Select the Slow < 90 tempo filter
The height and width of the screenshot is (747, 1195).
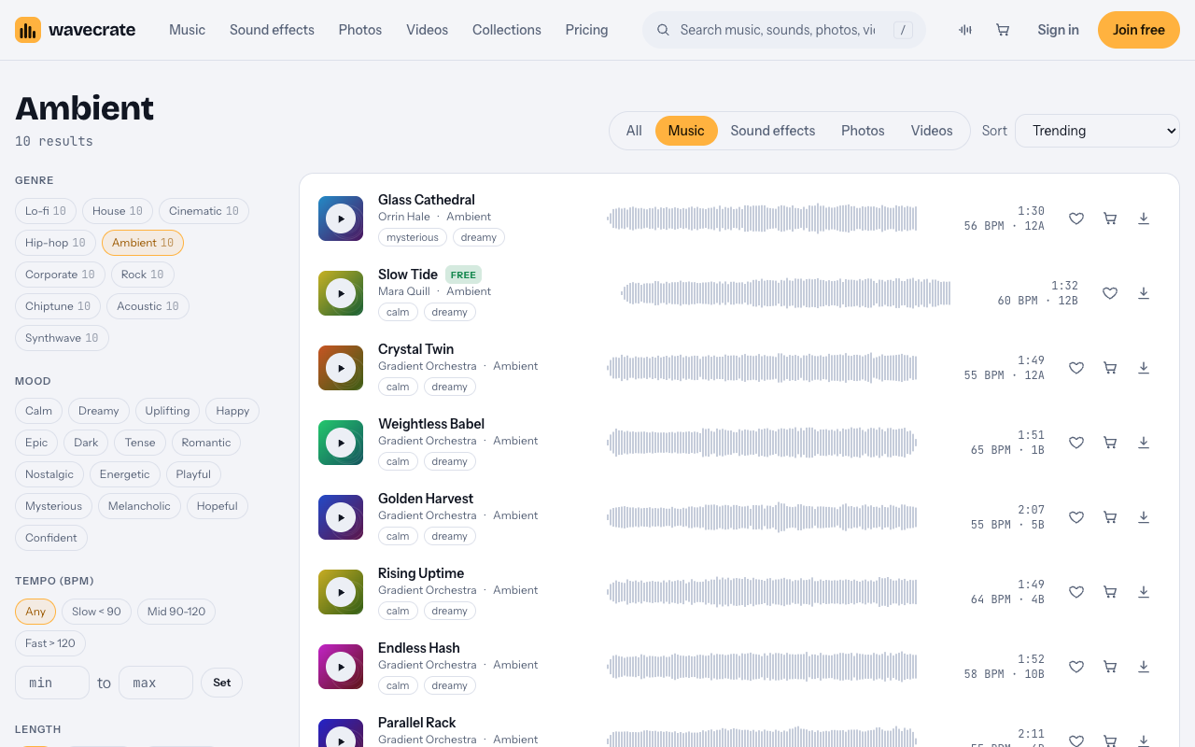click(96, 612)
